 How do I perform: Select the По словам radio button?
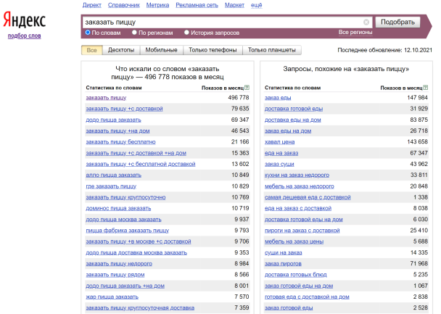pyautogui.click(x=88, y=33)
